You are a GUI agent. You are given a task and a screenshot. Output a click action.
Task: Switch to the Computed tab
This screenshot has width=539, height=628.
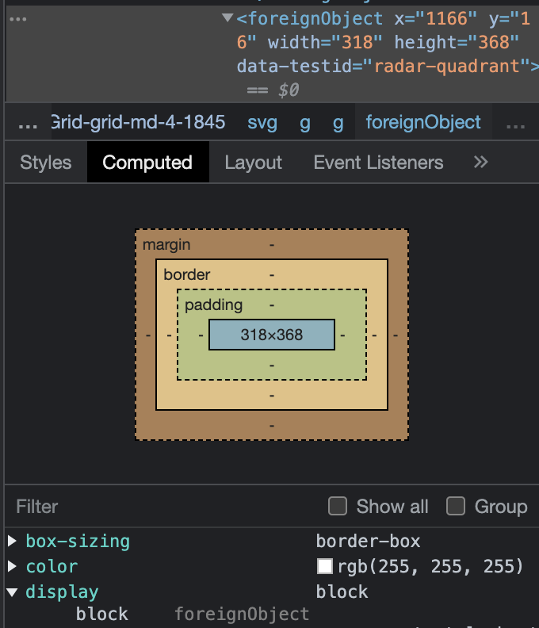(x=147, y=163)
